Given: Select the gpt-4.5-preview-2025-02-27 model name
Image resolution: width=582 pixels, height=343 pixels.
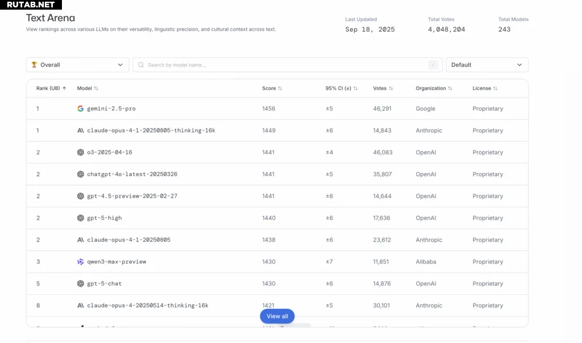Looking at the screenshot, I should point(132,196).
